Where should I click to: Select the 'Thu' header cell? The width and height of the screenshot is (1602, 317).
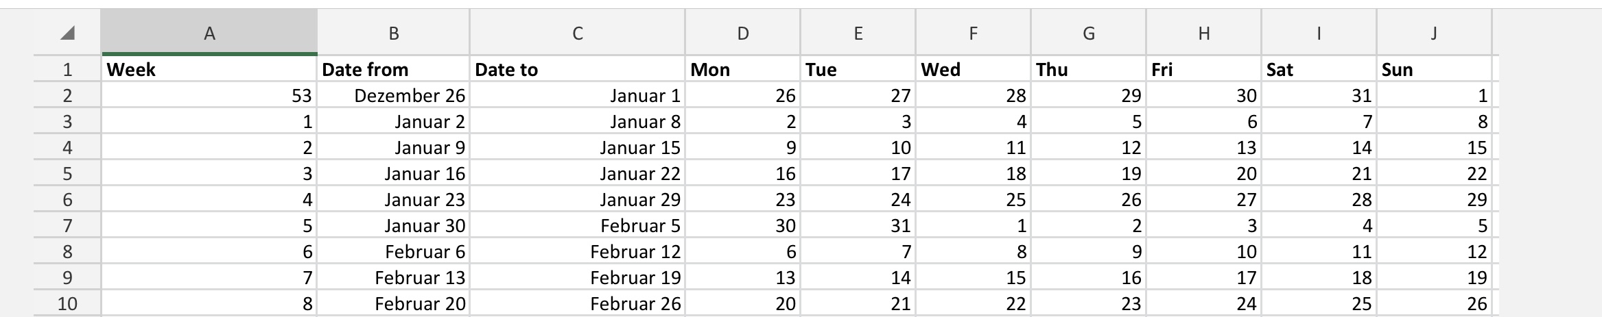(1088, 70)
